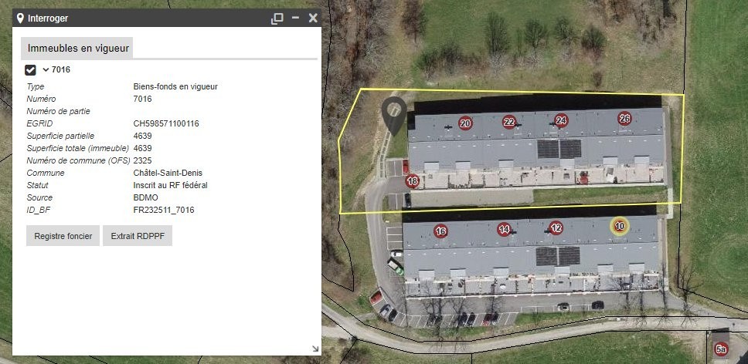Viewport: 748px width, 364px height.
Task: Click the panel resize handle arrow
Action: click(315, 349)
